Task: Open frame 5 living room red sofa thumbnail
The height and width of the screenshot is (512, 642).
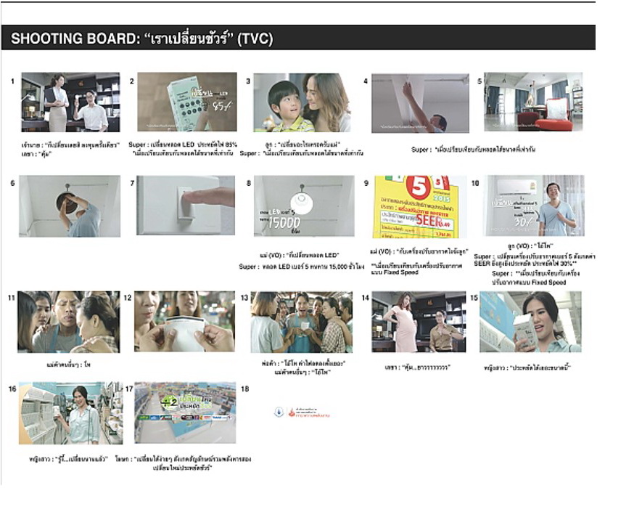Action: tap(533, 102)
